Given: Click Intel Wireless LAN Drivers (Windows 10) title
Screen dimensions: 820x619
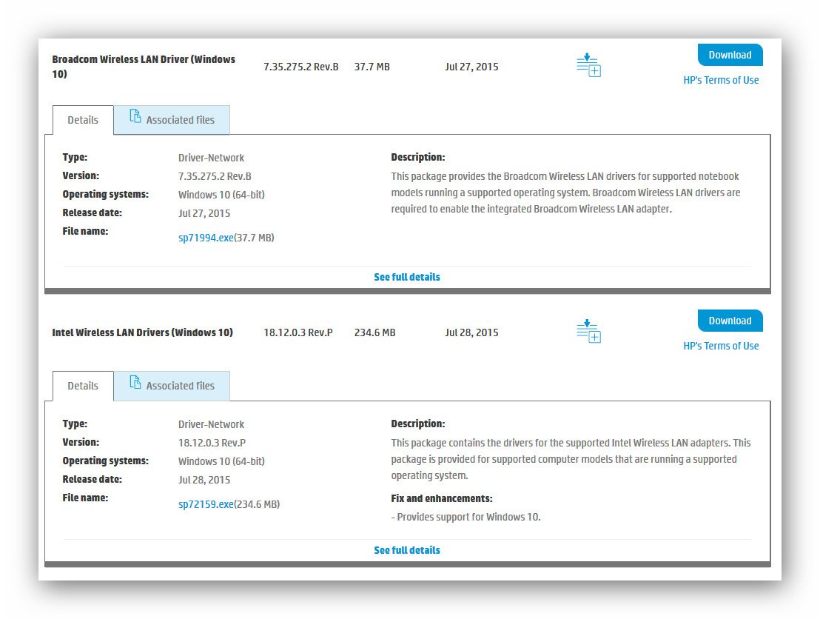Looking at the screenshot, I should 142,332.
